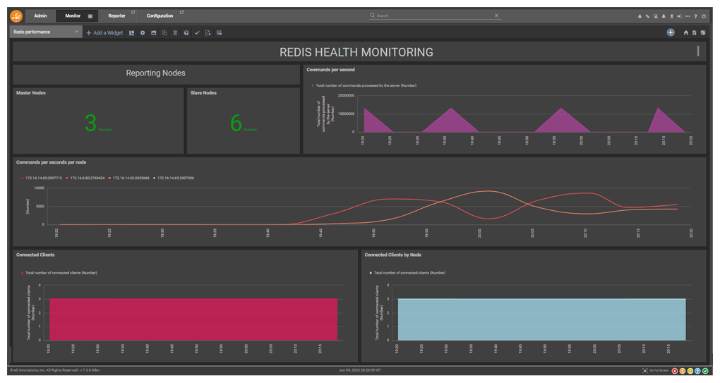Click the color palette icon

pyautogui.click(x=186, y=33)
